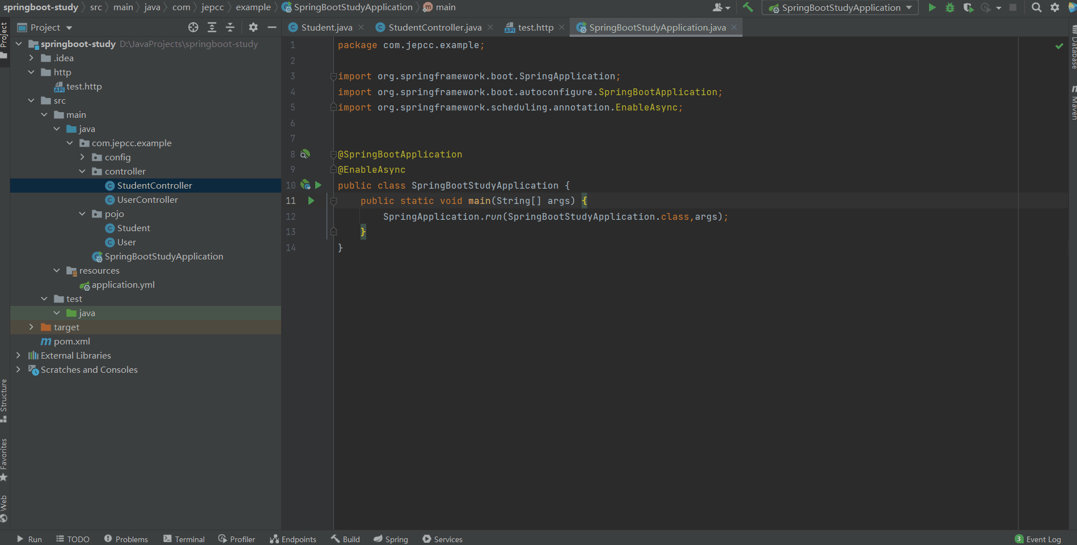The width and height of the screenshot is (1077, 545).
Task: Close the StudentController.java tab
Action: click(490, 27)
